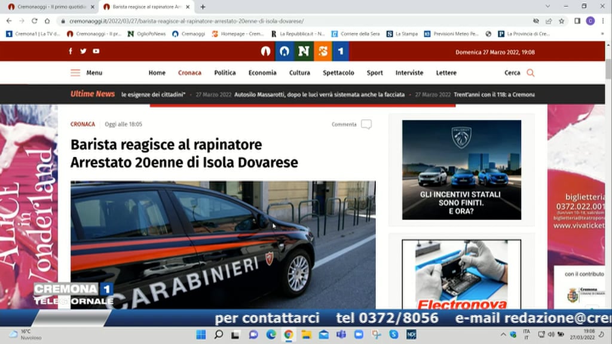Click the search magnifier next to Cerca
Image resolution: width=612 pixels, height=344 pixels.
[530, 73]
